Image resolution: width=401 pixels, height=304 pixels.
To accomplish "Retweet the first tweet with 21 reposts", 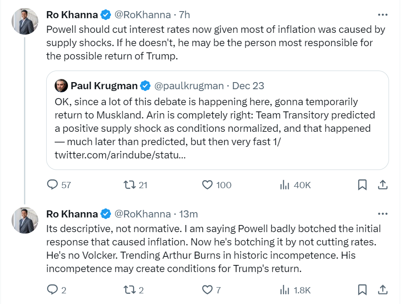I will (130, 185).
